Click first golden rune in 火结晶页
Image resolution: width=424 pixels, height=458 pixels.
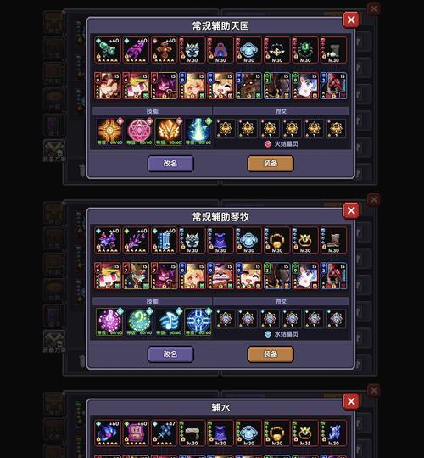coord(226,129)
